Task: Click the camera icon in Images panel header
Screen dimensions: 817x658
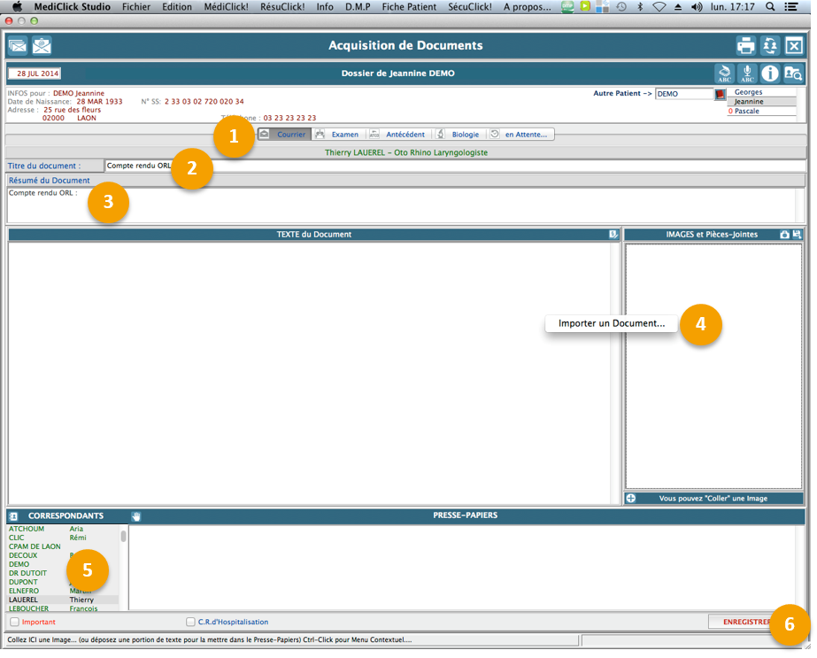Action: [784, 235]
